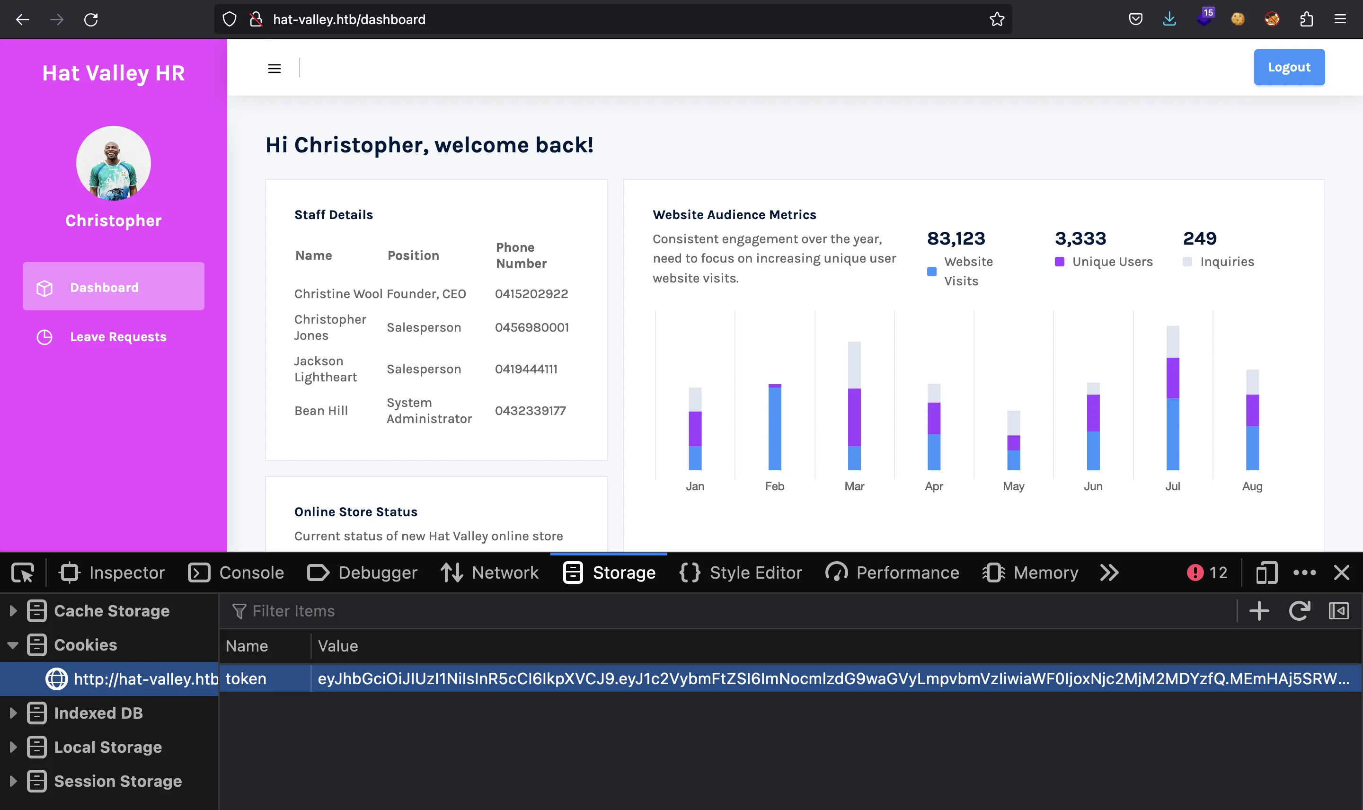
Task: Switch to the Network tab
Action: [490, 572]
